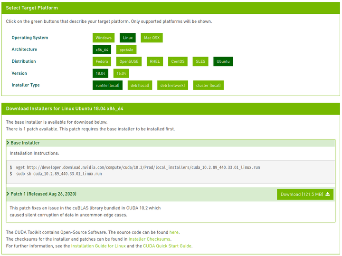Select the Linux operating system button
This screenshot has height=256, width=342.
[x=128, y=38]
